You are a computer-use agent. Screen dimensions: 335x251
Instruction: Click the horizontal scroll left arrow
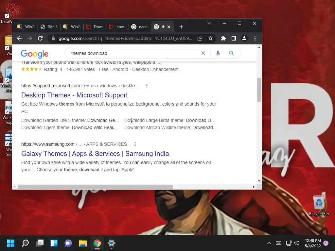coord(14,187)
